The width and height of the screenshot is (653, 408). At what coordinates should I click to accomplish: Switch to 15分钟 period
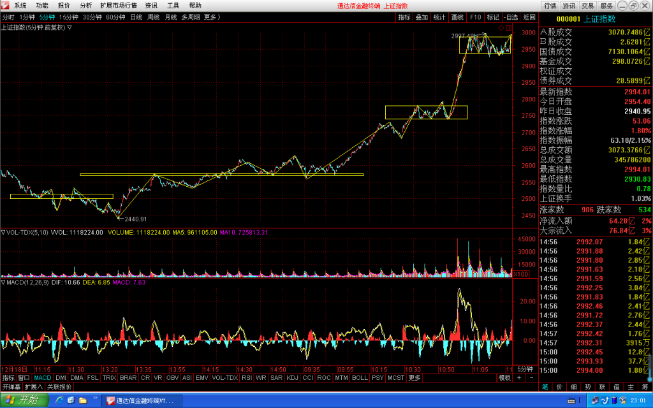(68, 17)
